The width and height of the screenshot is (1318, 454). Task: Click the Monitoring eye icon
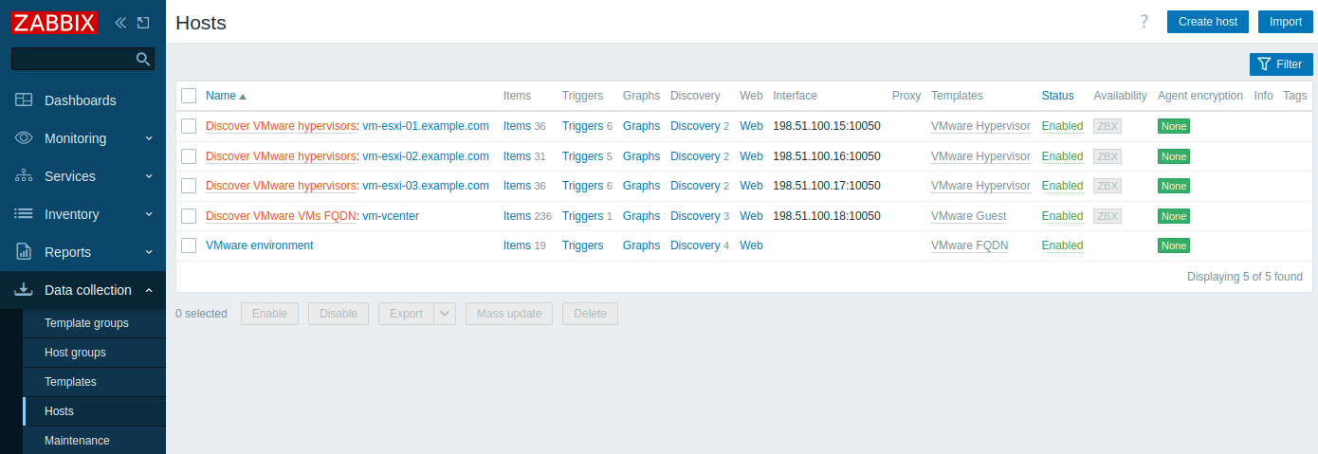coord(25,138)
